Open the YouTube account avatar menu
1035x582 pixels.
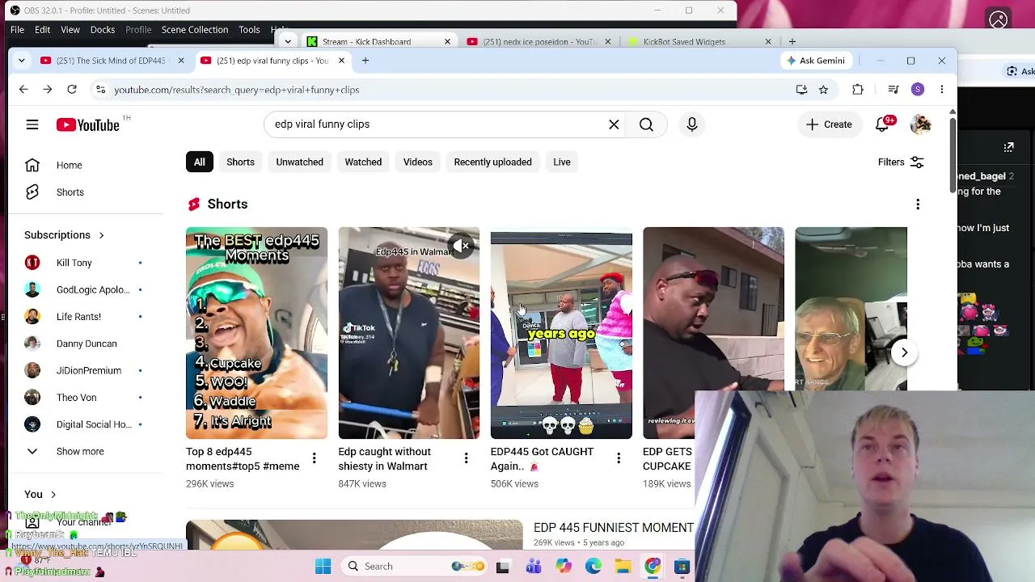(920, 124)
